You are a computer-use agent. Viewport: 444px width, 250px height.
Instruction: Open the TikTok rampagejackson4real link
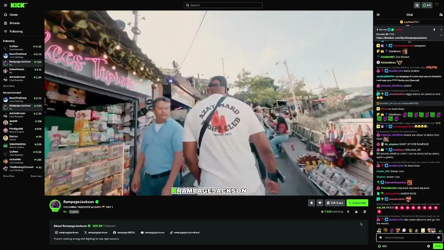pyautogui.click(x=185, y=233)
